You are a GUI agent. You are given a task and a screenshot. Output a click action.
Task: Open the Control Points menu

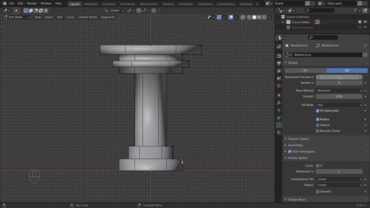(x=87, y=17)
